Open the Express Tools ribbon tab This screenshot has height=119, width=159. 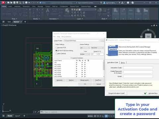[x=75, y=6]
